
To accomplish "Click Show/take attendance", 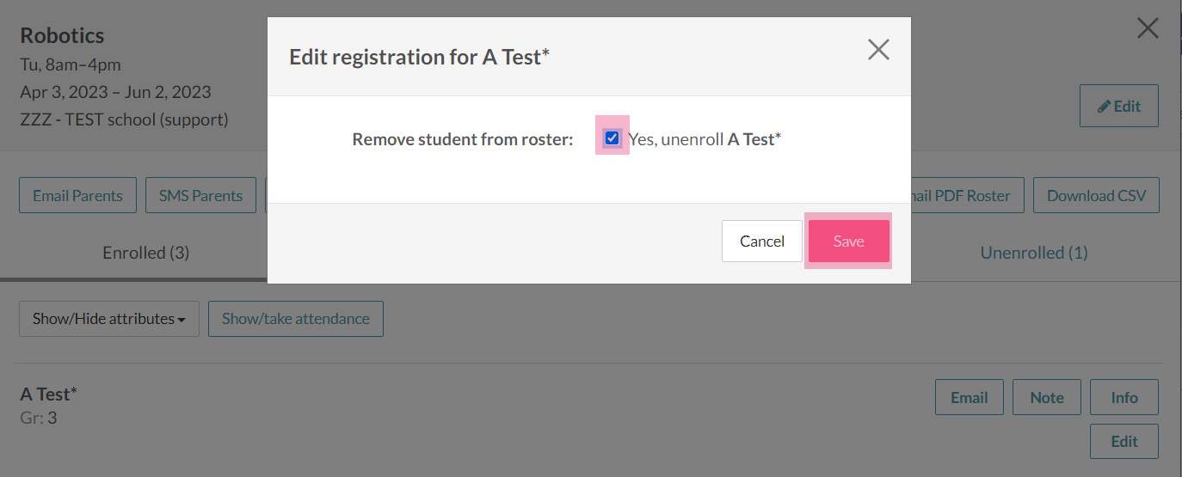I will 295,319.
